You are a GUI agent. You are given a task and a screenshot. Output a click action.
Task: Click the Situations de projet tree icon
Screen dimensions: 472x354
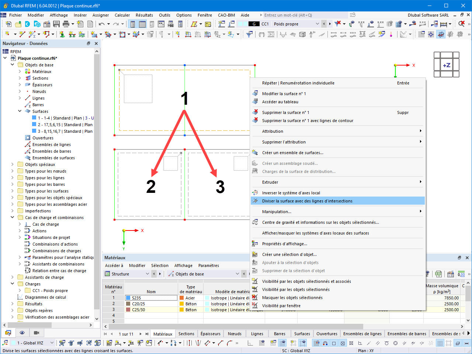[x=28, y=237]
